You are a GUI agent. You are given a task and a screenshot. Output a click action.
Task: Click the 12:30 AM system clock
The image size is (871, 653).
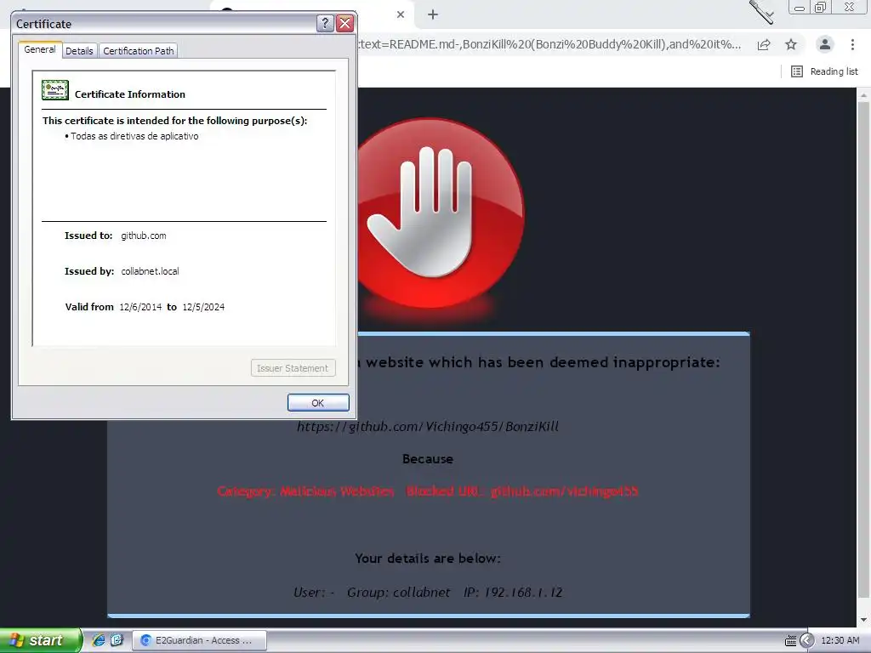840,640
